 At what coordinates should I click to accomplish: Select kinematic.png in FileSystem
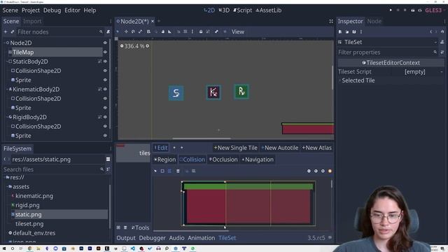tap(34, 196)
